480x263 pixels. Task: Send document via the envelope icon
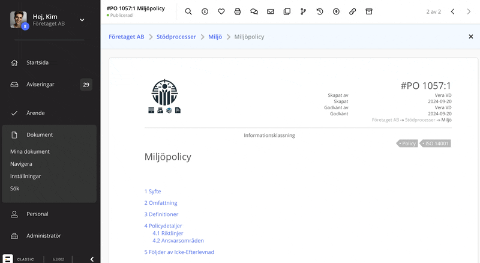click(271, 11)
